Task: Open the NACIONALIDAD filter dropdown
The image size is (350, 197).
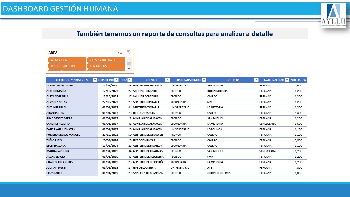Action: point(287,80)
